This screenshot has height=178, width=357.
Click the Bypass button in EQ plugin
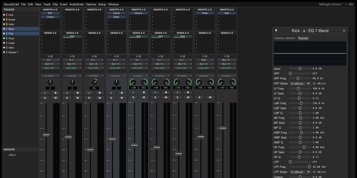click(303, 38)
